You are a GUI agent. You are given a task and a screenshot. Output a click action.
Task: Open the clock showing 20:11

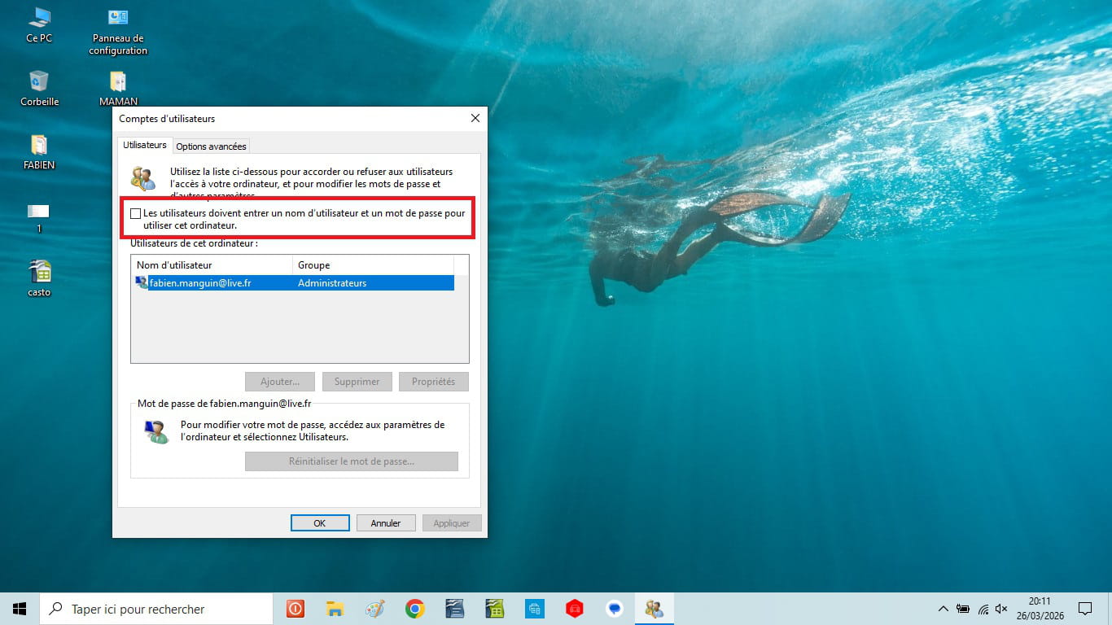(1039, 609)
